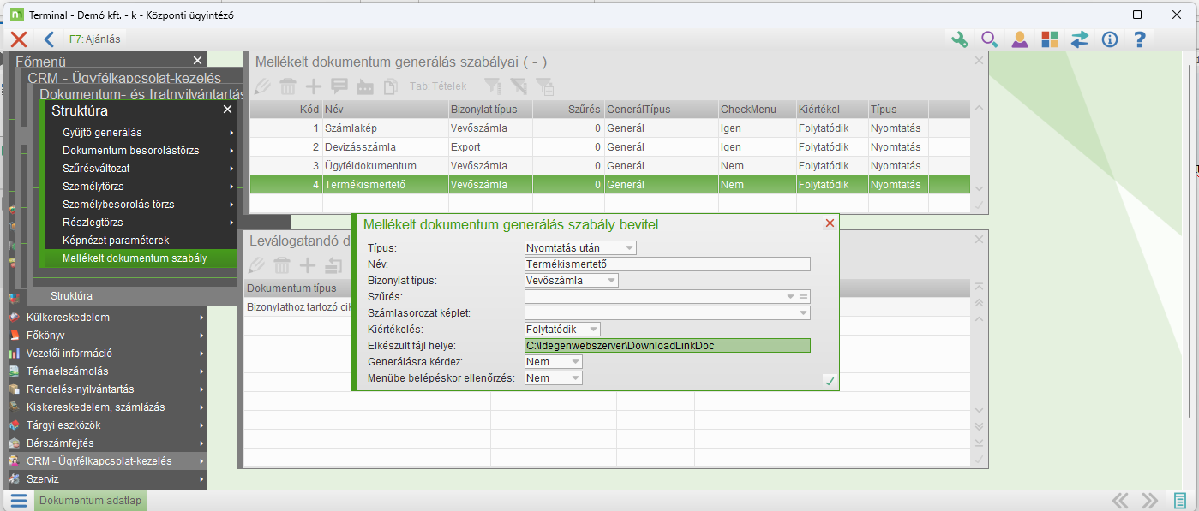Viewport: 1199px width, 511px height.
Task: Open the circled info icon
Action: [x=1110, y=39]
